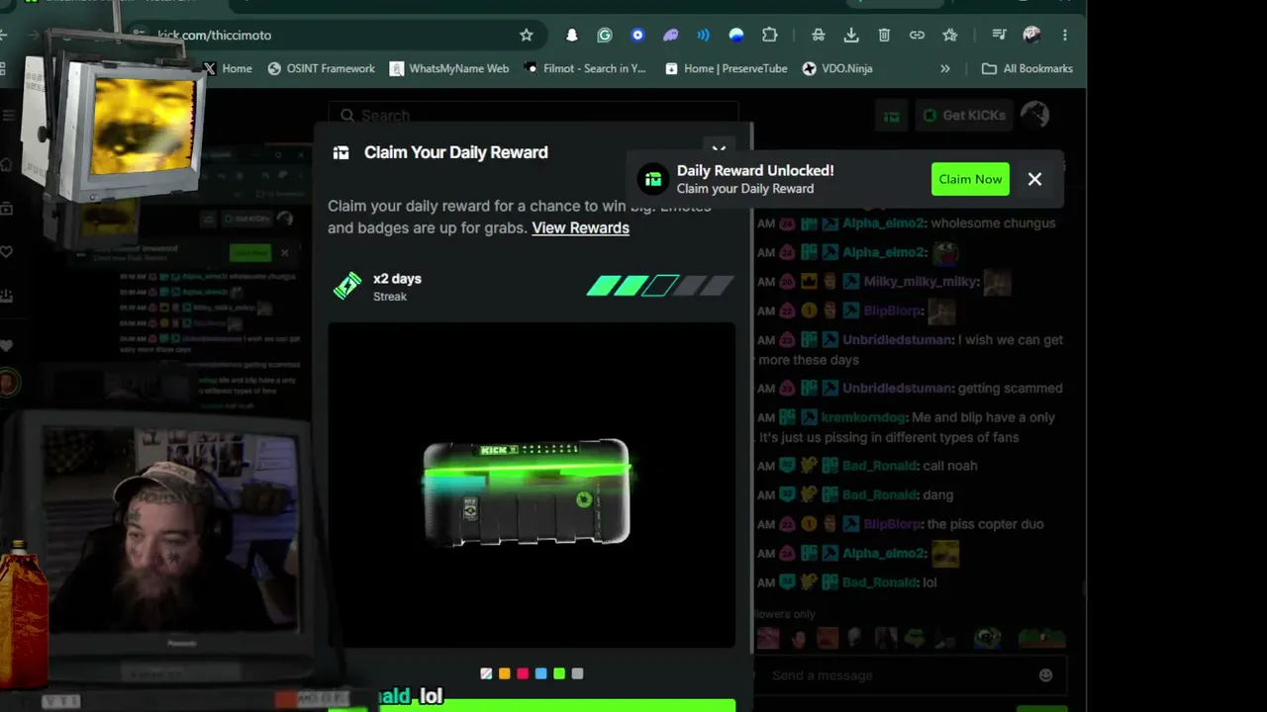Select the orange rarity swatch

[504, 673]
